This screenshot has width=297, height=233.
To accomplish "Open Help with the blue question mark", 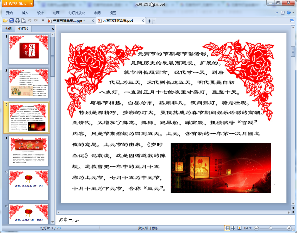I will [x=289, y=13].
